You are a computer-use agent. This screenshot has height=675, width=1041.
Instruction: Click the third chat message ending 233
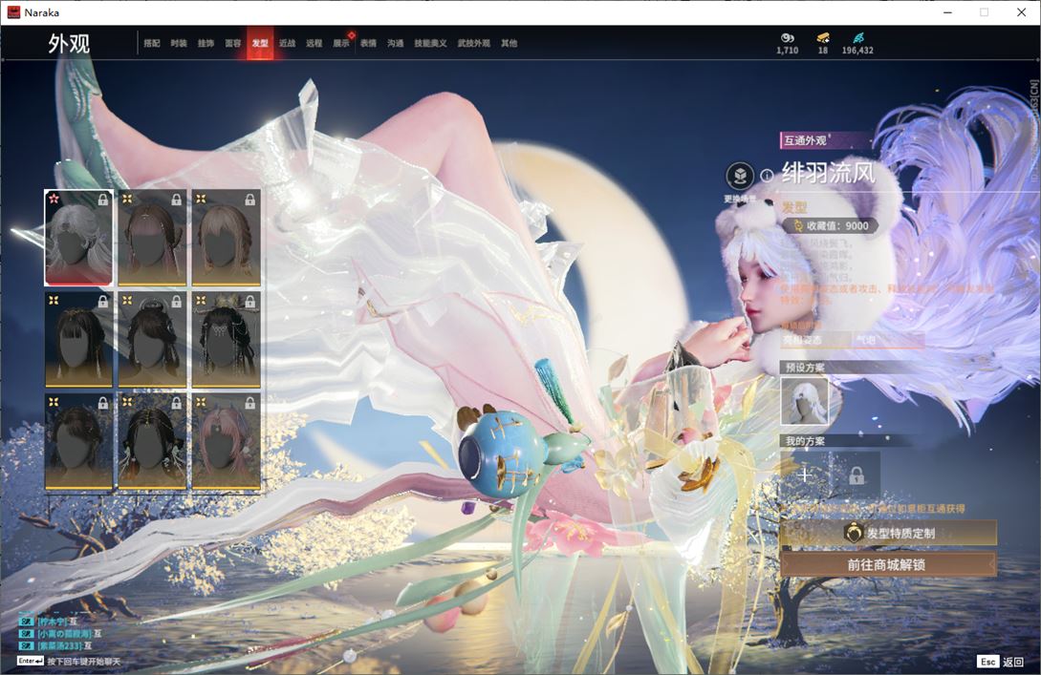55,645
